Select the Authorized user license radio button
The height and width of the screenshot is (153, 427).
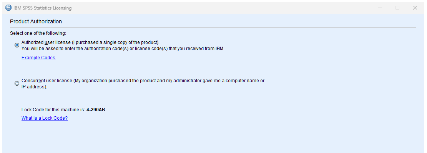click(x=17, y=45)
